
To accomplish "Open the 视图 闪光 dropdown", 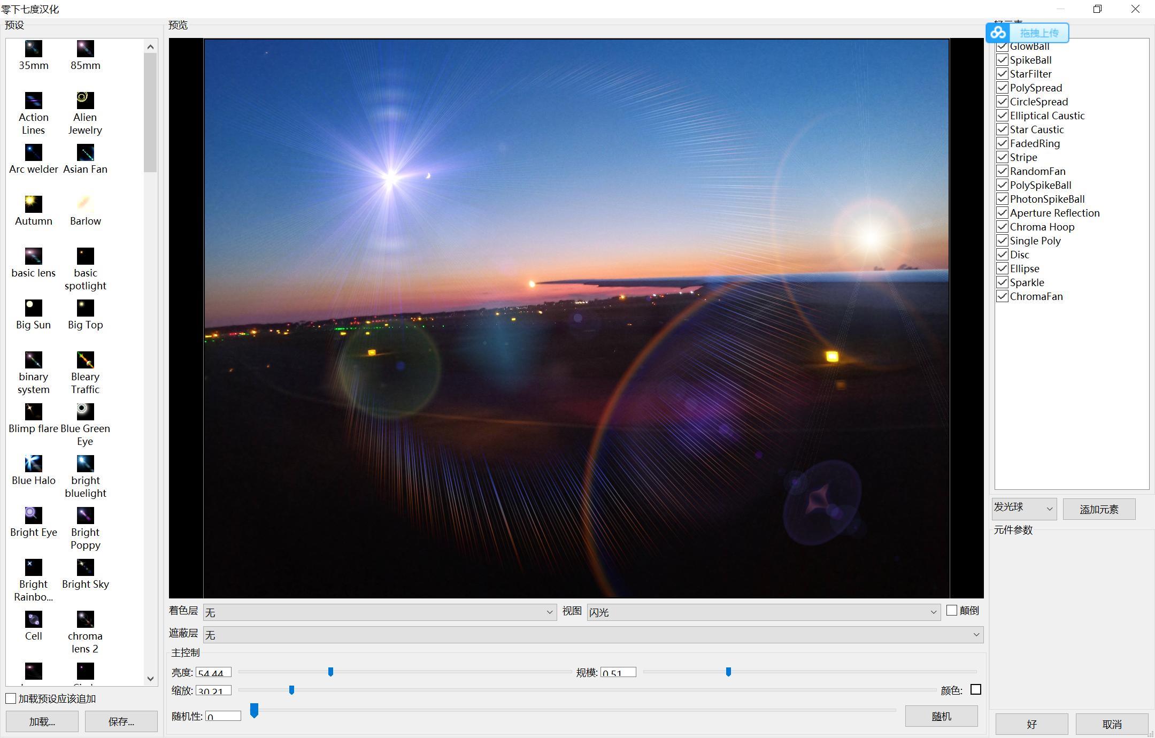I will tap(764, 612).
